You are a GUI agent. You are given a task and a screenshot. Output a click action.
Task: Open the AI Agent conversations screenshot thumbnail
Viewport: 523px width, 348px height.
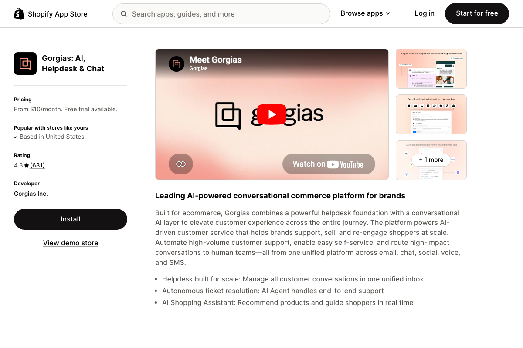tap(431, 69)
